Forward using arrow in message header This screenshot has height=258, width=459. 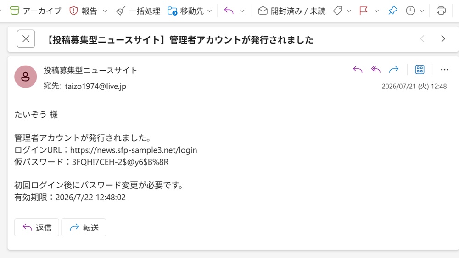394,70
